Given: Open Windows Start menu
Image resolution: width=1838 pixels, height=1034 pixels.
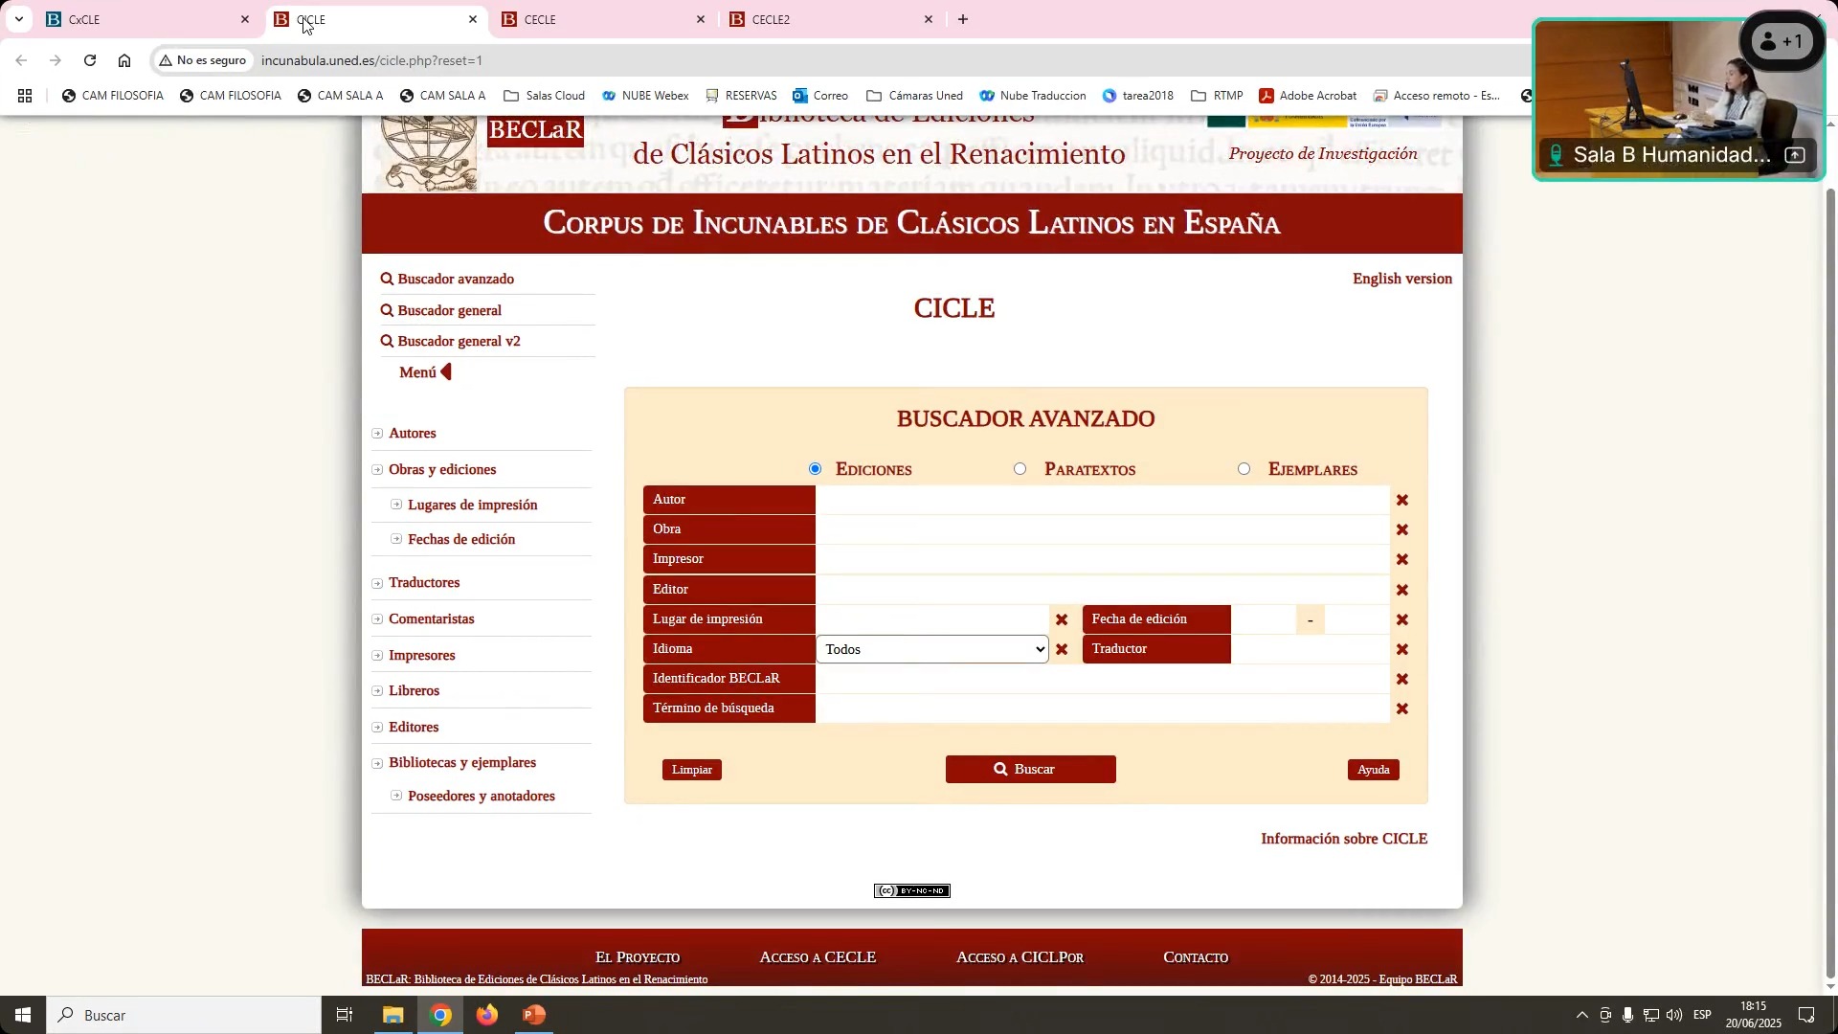Looking at the screenshot, I should coord(23,1016).
